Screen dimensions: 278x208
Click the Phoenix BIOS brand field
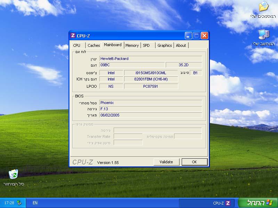(150, 103)
